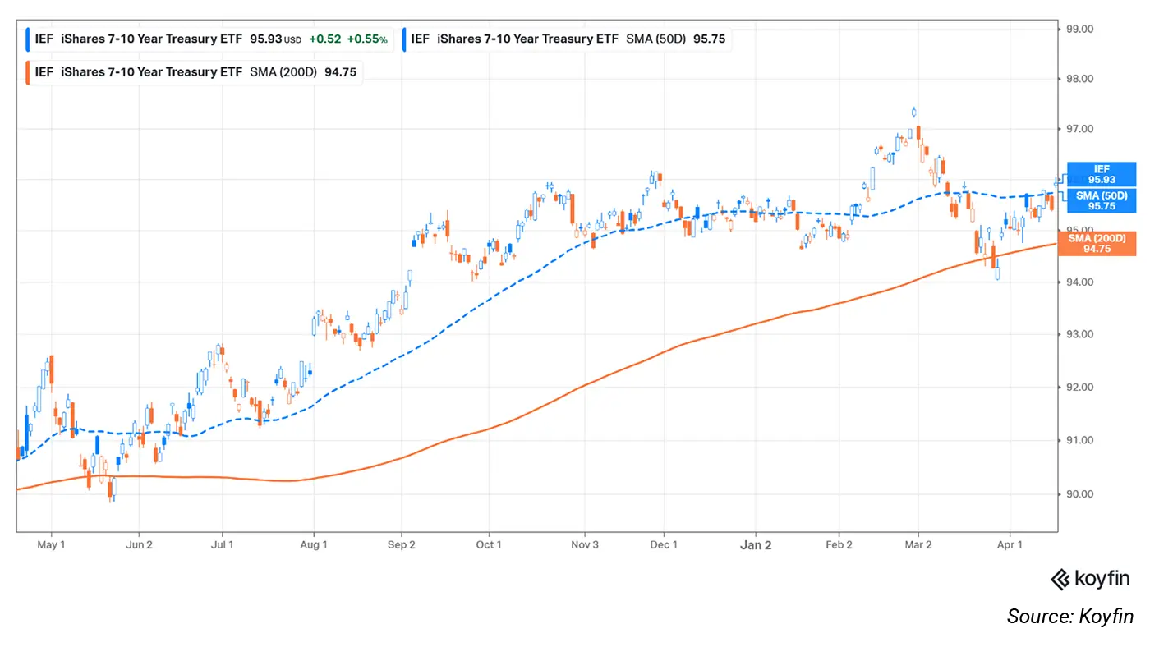Image resolution: width=1150 pixels, height=647 pixels.
Task: Click the +0.55% change value in legend
Action: click(x=366, y=39)
